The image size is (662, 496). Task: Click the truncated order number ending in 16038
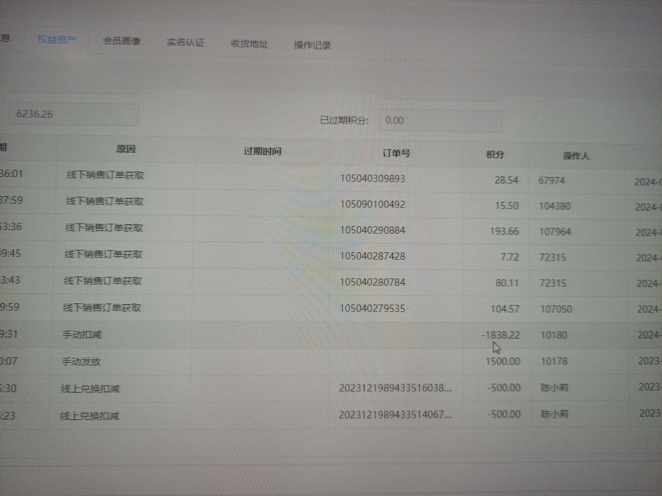point(395,388)
